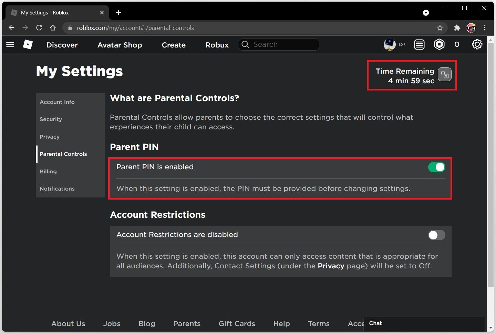
Task: Click the Roblox search field
Action: tap(282, 44)
